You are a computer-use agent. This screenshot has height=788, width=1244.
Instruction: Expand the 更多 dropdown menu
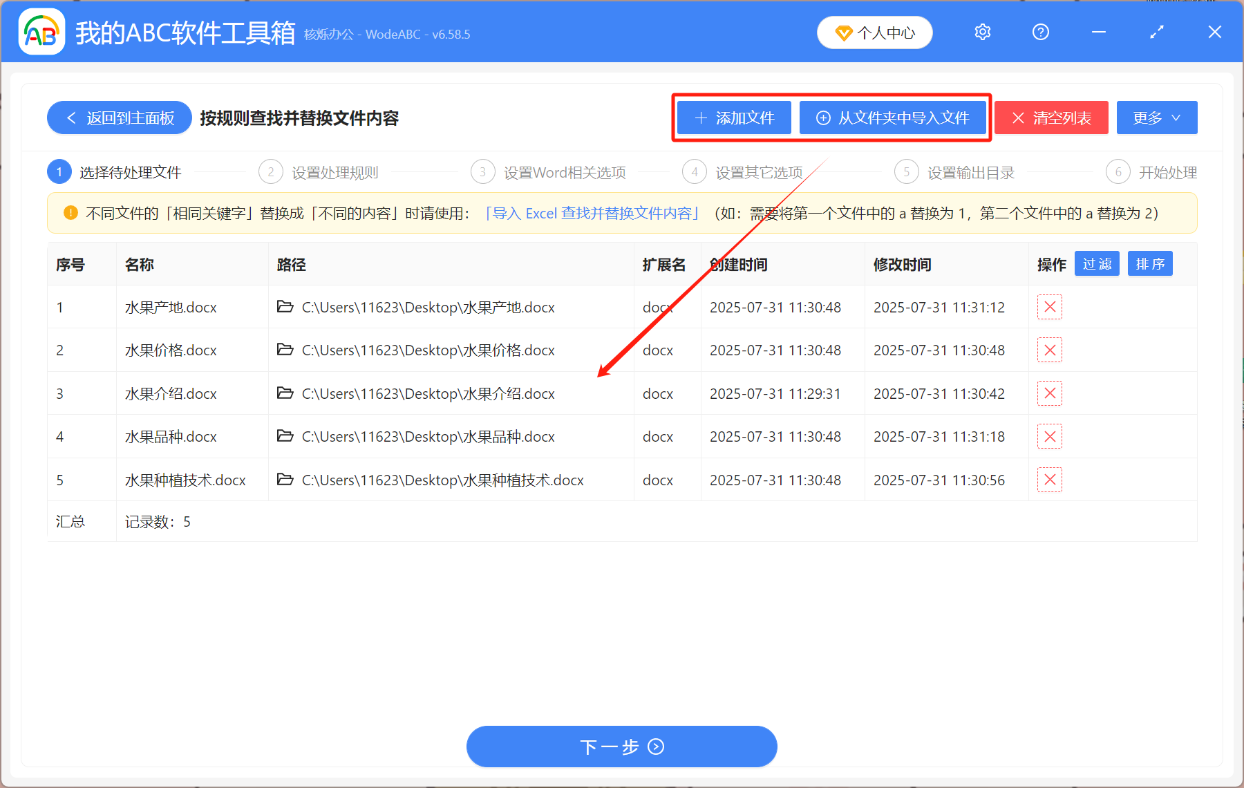(1156, 118)
